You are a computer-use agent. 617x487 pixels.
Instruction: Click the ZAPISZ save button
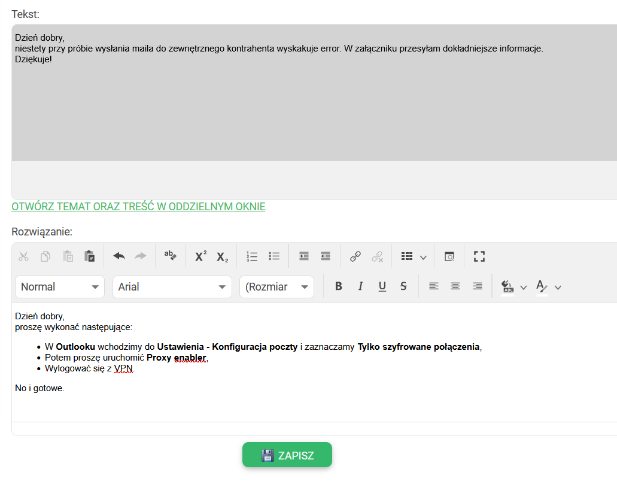click(287, 455)
